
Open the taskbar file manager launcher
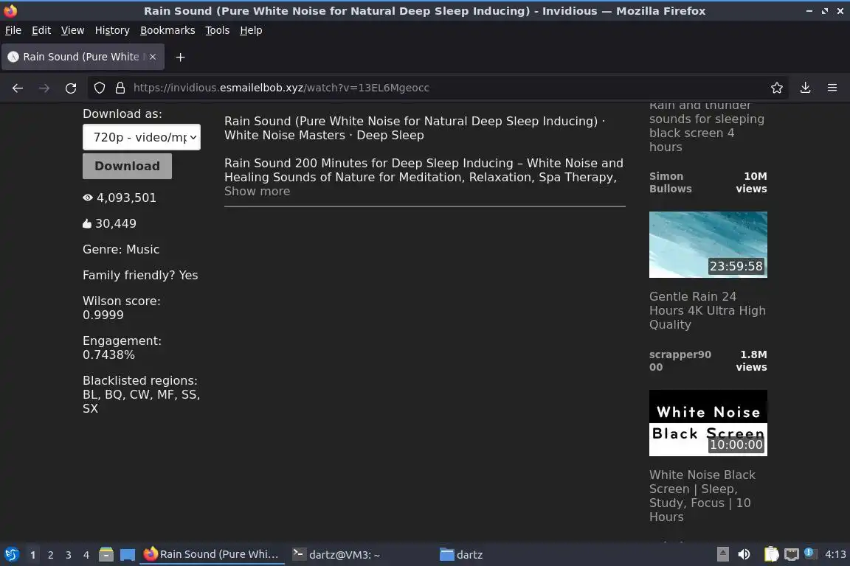106,554
